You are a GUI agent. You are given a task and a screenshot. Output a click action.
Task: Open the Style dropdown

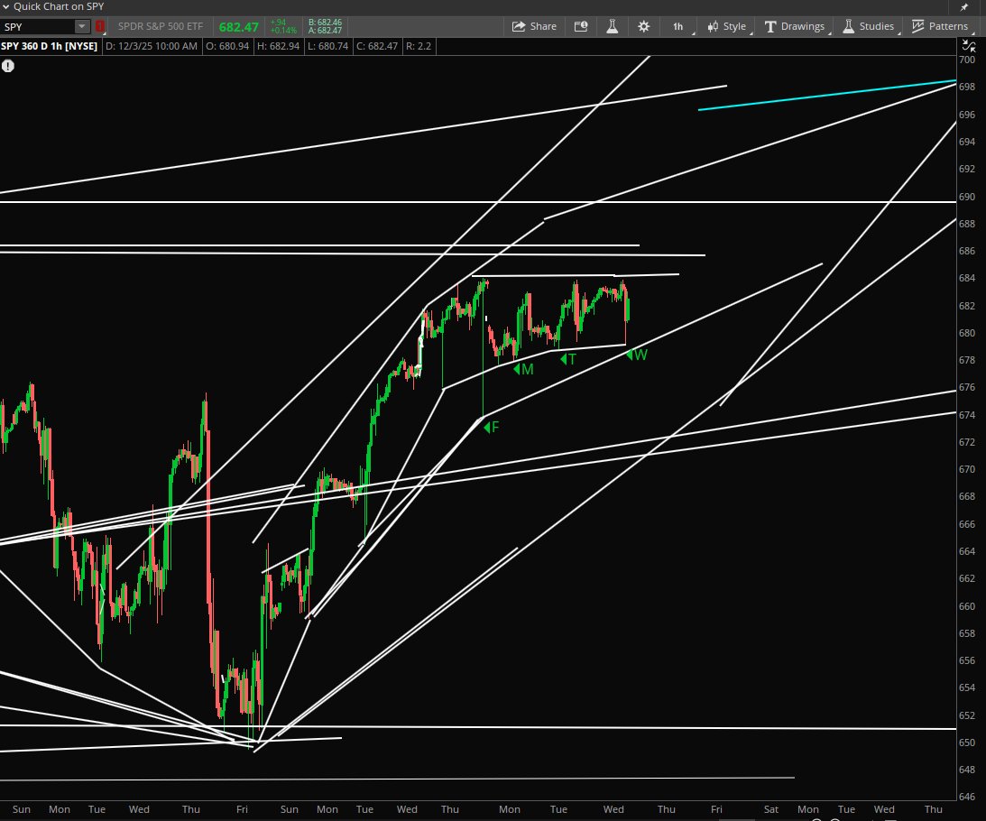point(726,26)
